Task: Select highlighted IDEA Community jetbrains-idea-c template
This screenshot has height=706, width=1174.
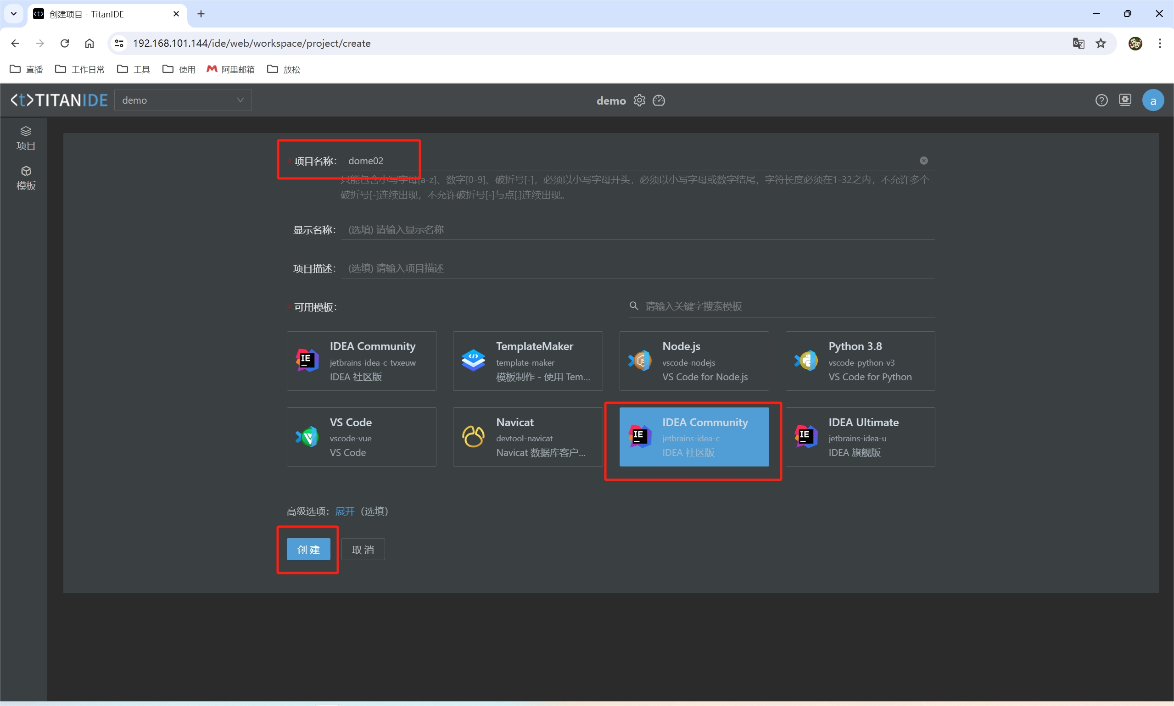Action: pos(694,437)
